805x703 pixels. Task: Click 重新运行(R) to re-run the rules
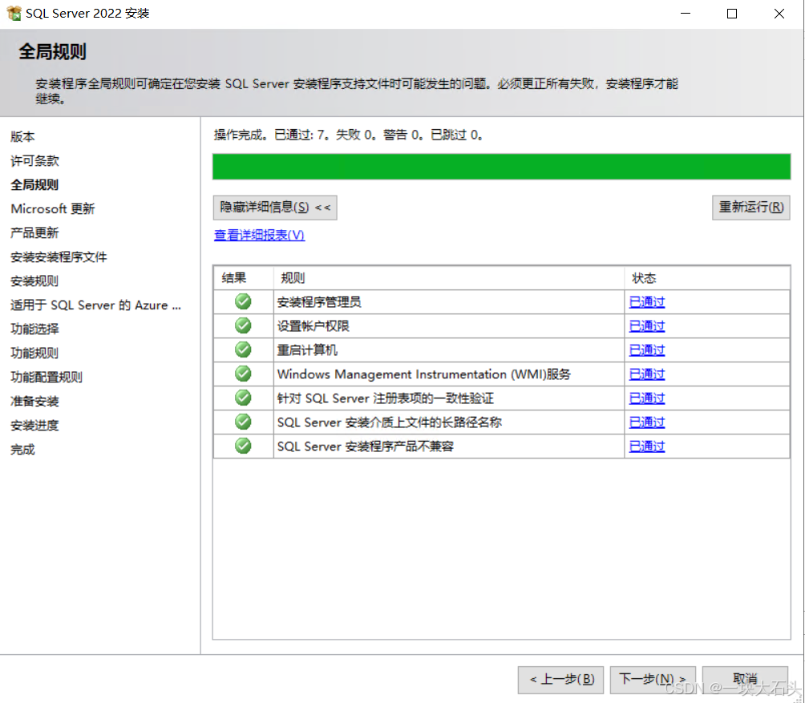[750, 208]
